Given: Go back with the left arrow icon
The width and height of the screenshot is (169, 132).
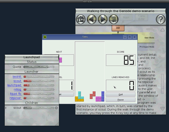Looking at the screenshot, I should (92, 19).
